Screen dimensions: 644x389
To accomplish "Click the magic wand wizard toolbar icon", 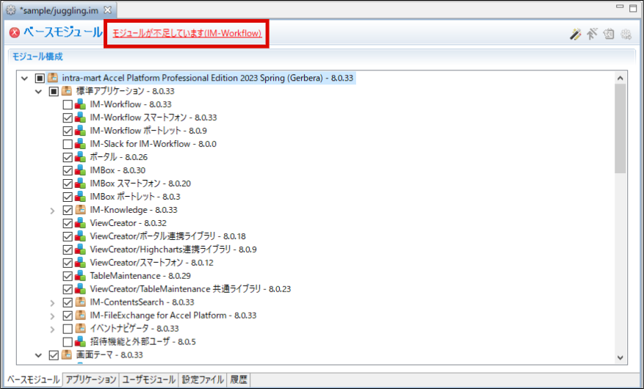I will pyautogui.click(x=576, y=34).
